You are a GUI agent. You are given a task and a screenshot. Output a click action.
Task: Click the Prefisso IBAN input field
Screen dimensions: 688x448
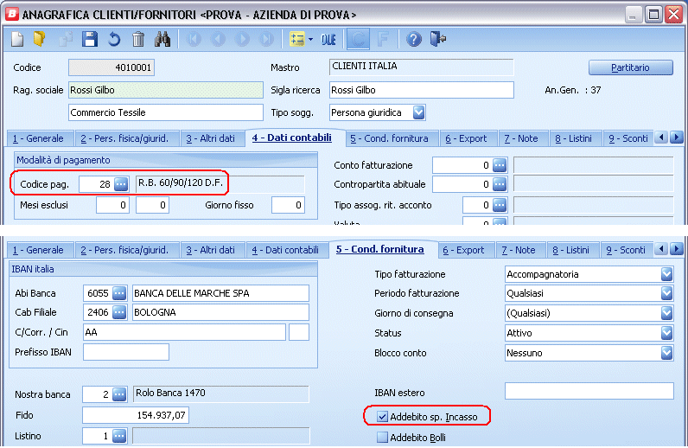tap(126, 352)
